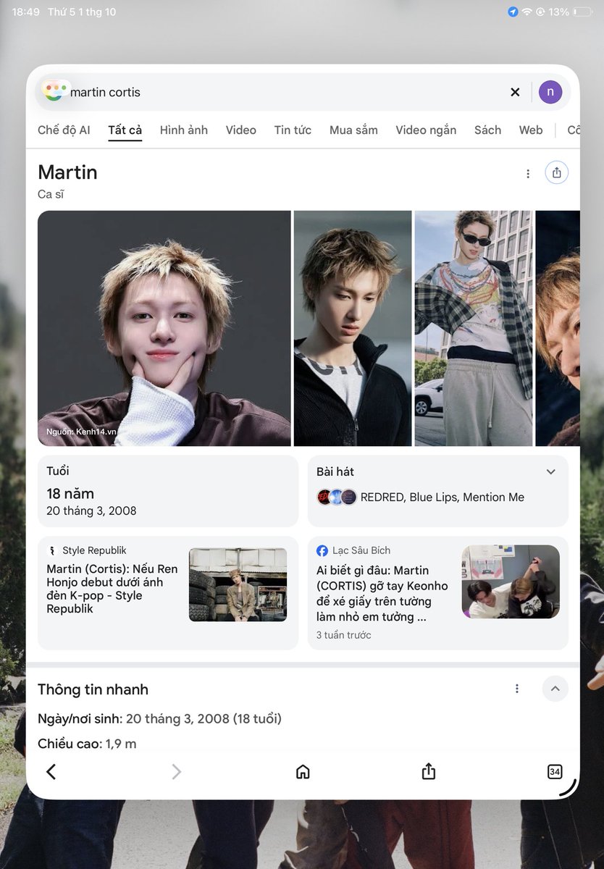Open the Tuổi 18 năm card
The width and height of the screenshot is (604, 869).
(168, 491)
